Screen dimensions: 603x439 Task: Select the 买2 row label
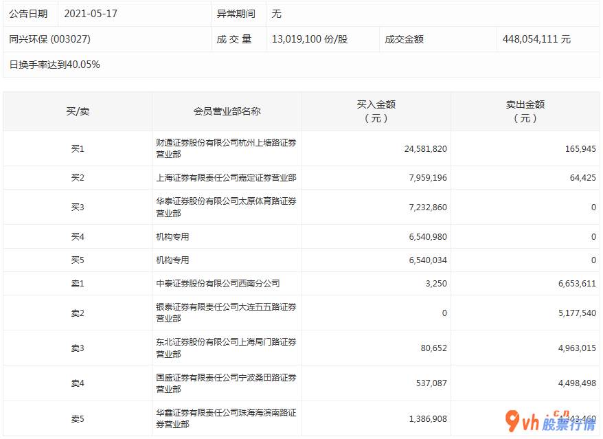click(78, 177)
